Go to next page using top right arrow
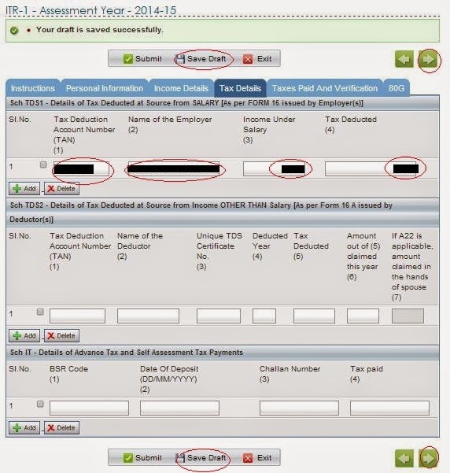The height and width of the screenshot is (473, 450). 428,59
